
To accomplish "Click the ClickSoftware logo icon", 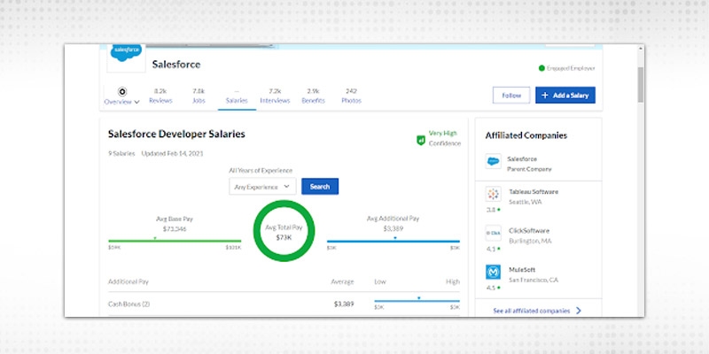I will (x=493, y=233).
